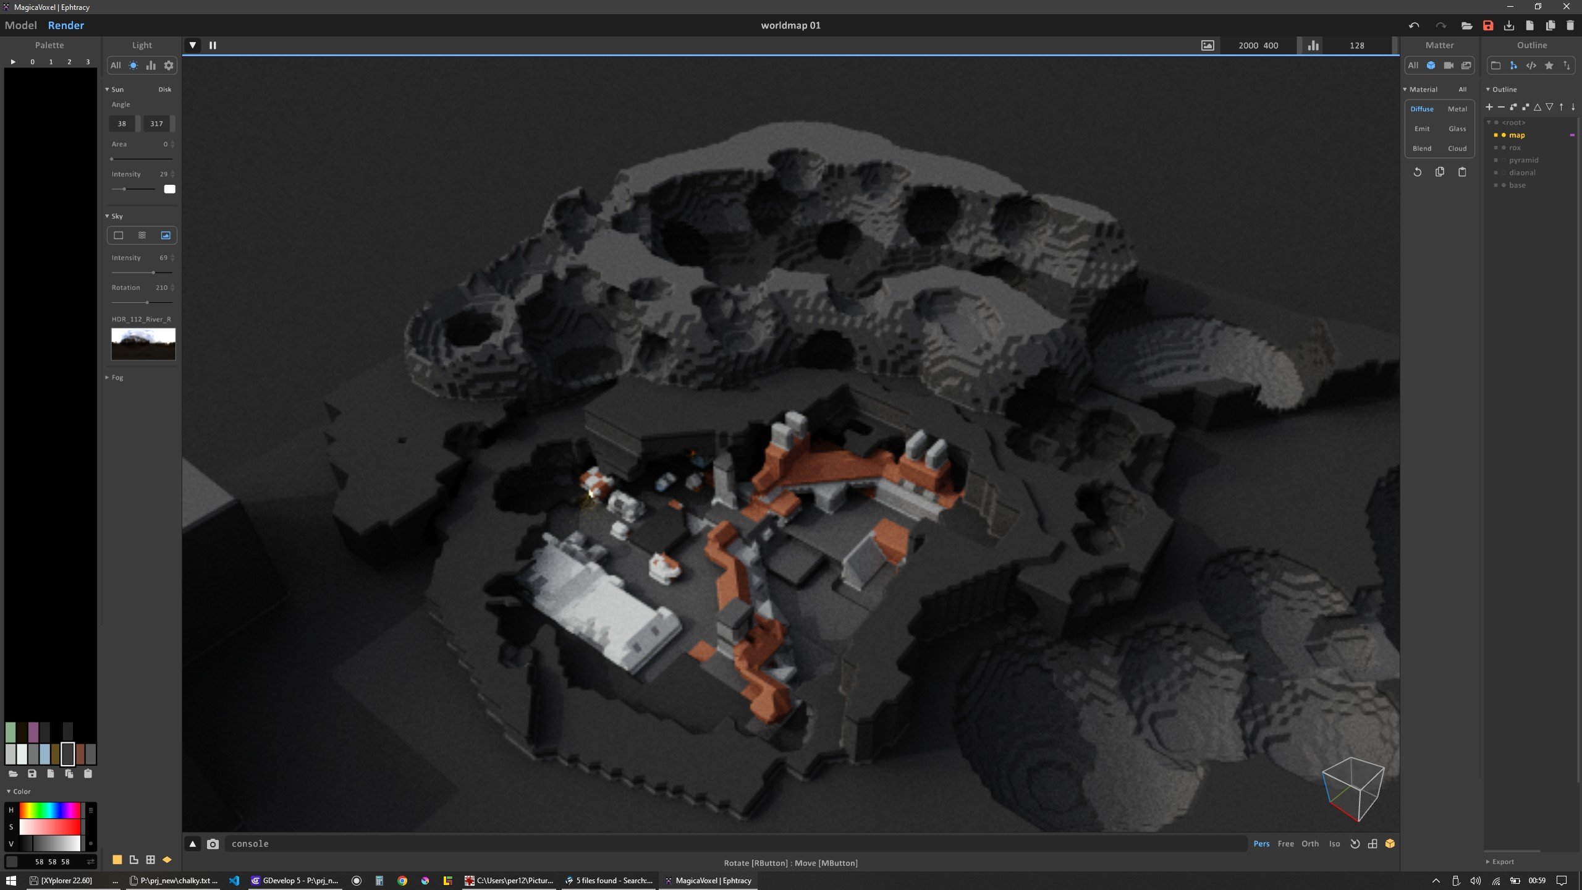Create a new project with page icon

click(1529, 25)
